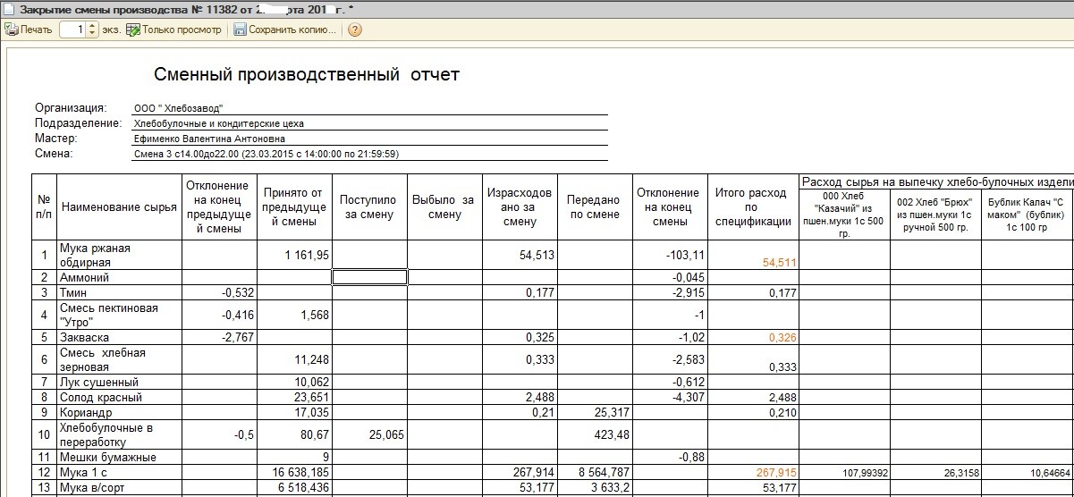Click the cell with value -2,915
This screenshot has height=497, width=1074.
pyautogui.click(x=669, y=292)
